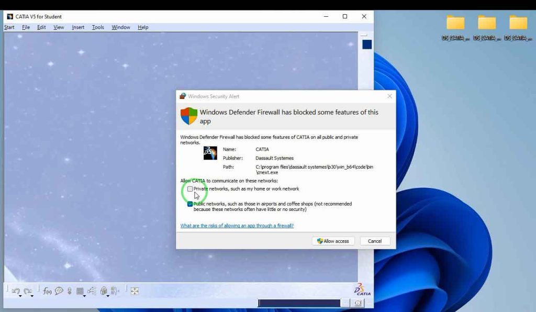This screenshot has width=536, height=312.
Task: Click the Allow access button
Action: coord(333,241)
